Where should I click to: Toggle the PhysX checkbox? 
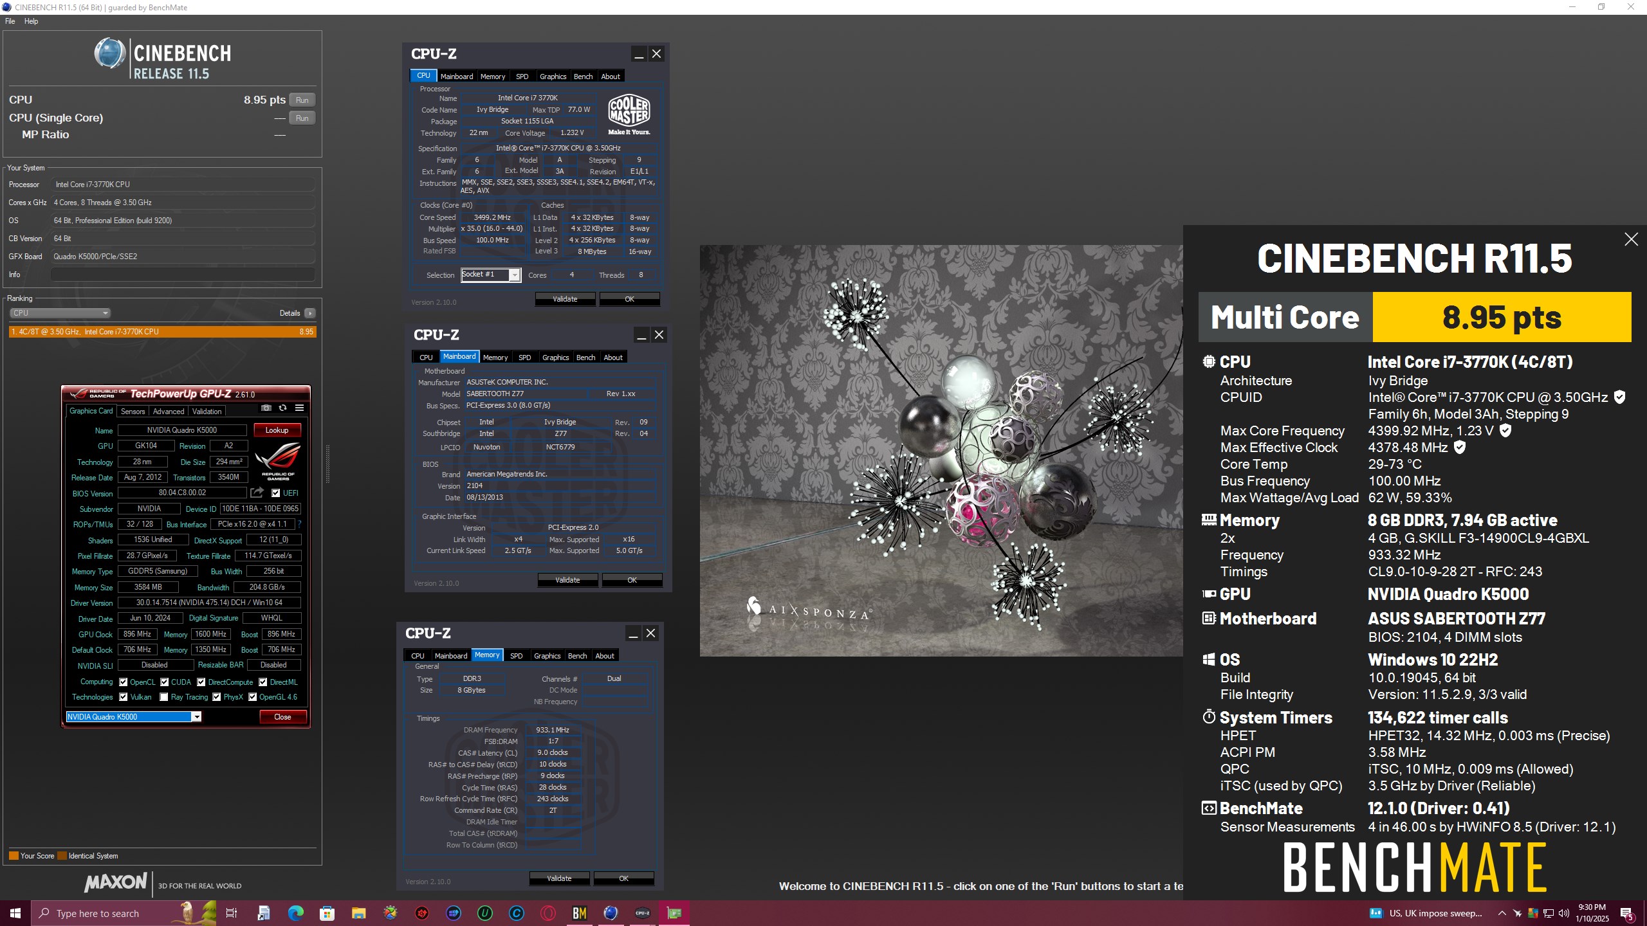(217, 697)
